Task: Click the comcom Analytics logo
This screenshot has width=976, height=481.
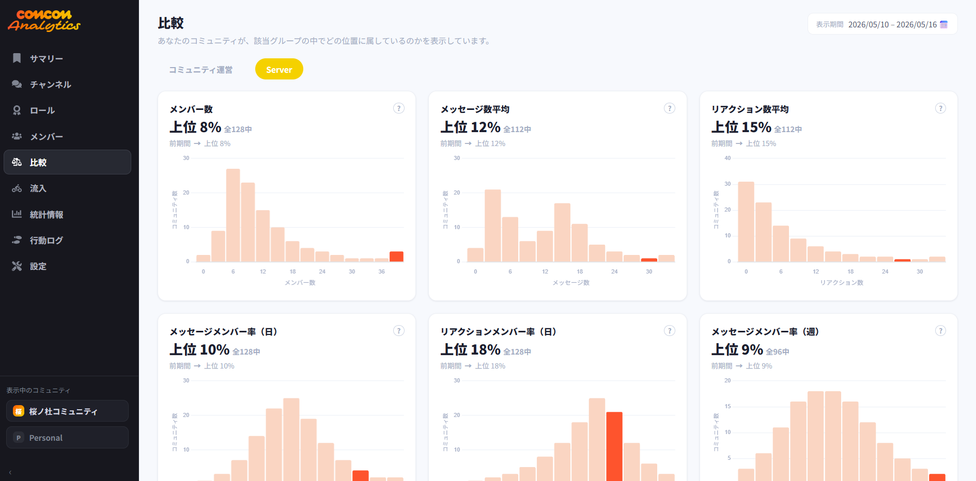Action: 44,21
